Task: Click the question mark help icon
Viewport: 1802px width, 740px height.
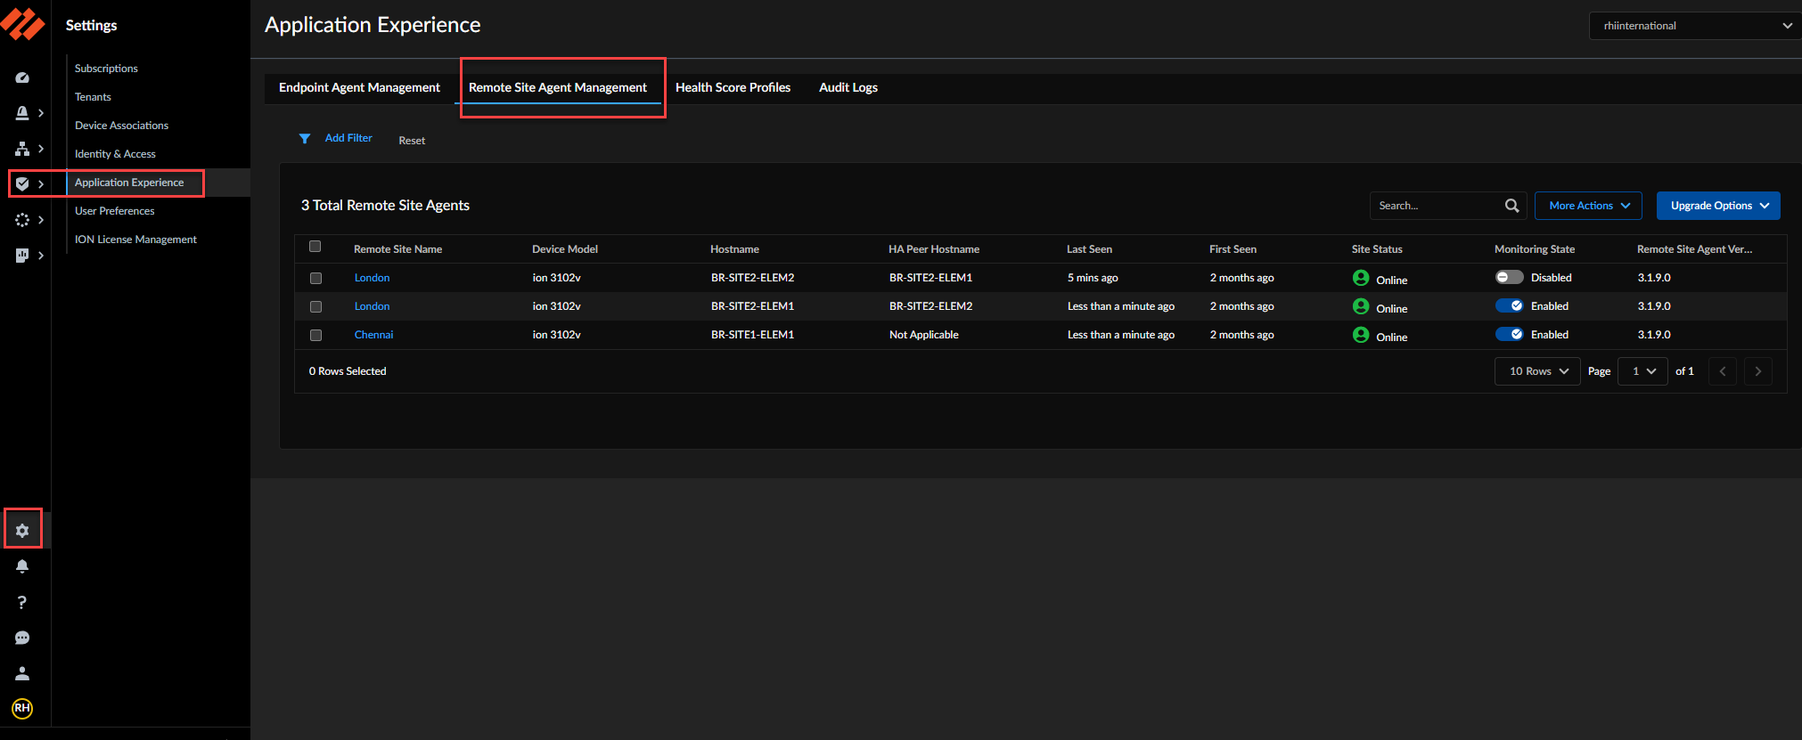Action: pos(22,602)
